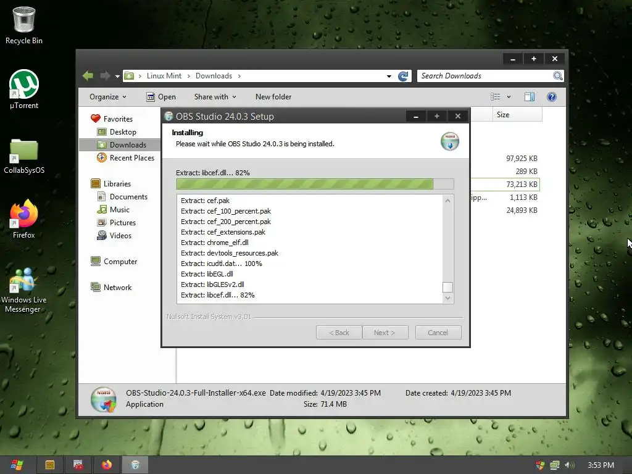This screenshot has height=474, width=632.
Task: Open Windows Live Messenger desktop shortcut
Action: (24, 290)
